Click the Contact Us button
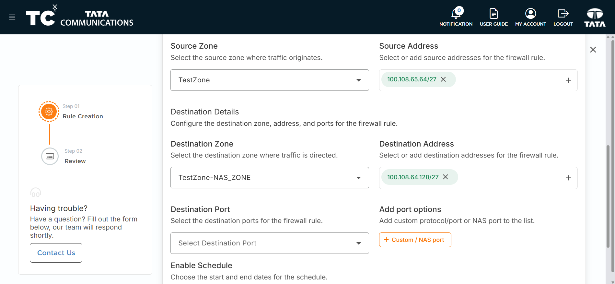 [x=56, y=253]
